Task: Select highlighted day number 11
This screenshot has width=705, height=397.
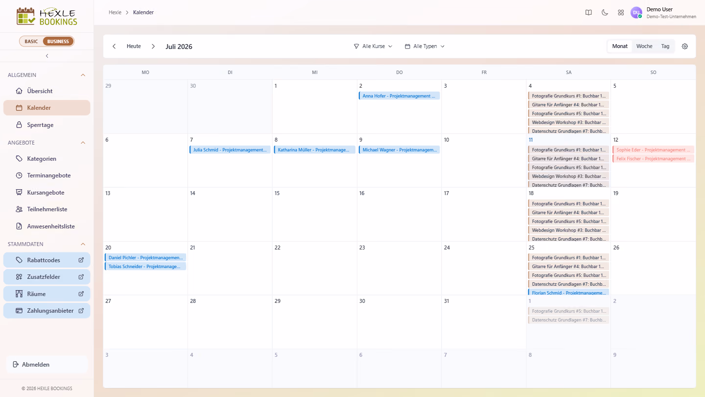Action: click(x=531, y=140)
